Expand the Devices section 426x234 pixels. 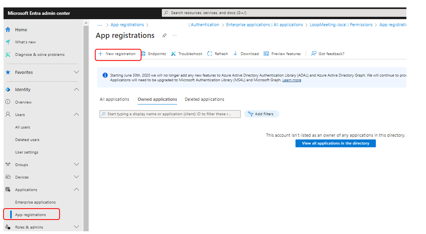pos(76,177)
